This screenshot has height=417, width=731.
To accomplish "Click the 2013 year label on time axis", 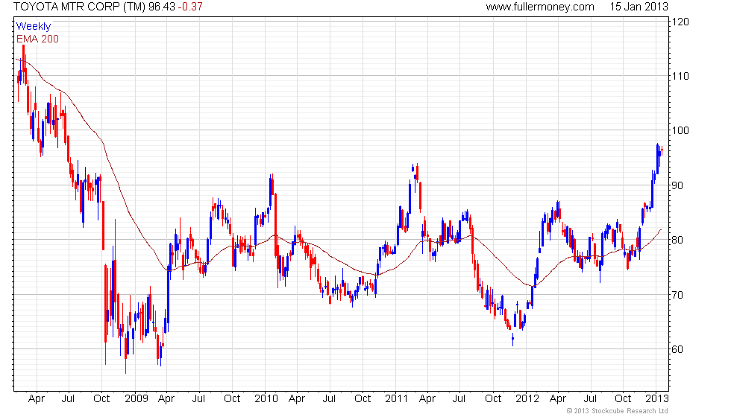I will click(x=657, y=399).
